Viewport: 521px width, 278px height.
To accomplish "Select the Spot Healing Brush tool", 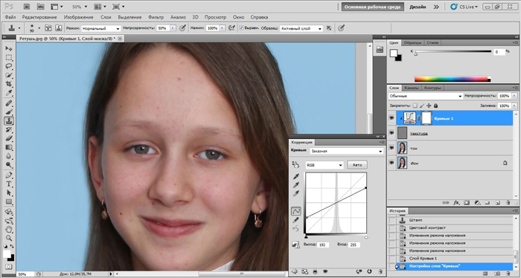I will coord(9,103).
